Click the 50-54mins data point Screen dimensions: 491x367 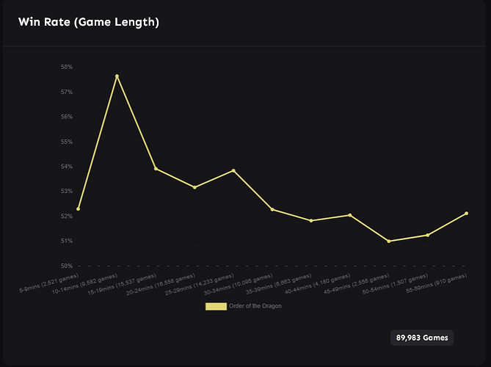point(428,235)
